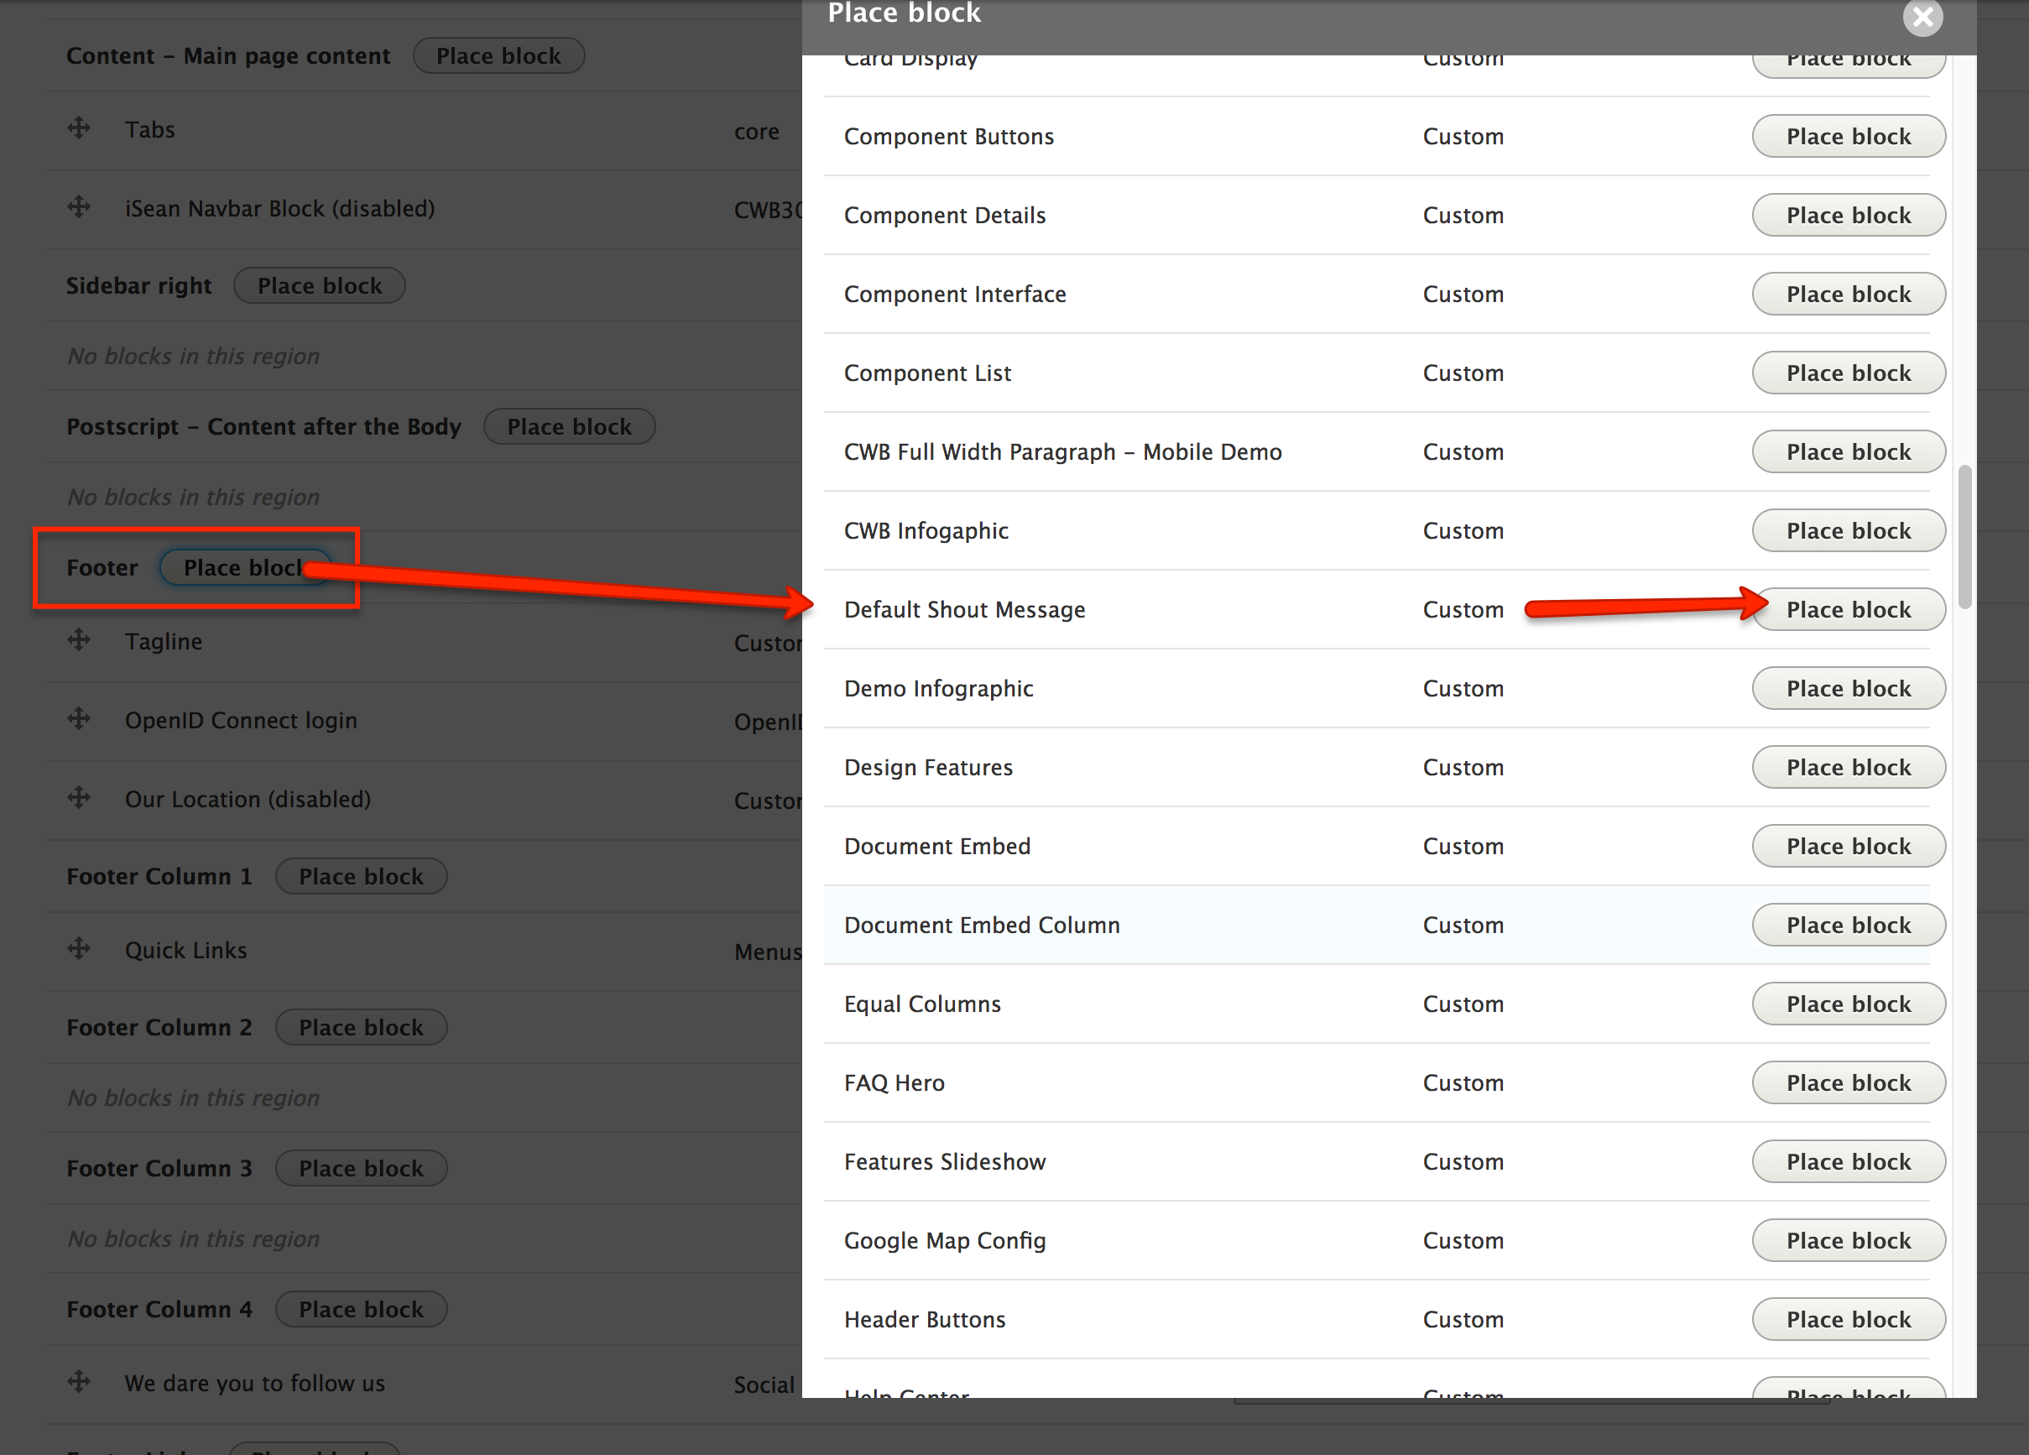The height and width of the screenshot is (1455, 2029).
Task: Place block in Content – Main page content region
Action: click(498, 55)
